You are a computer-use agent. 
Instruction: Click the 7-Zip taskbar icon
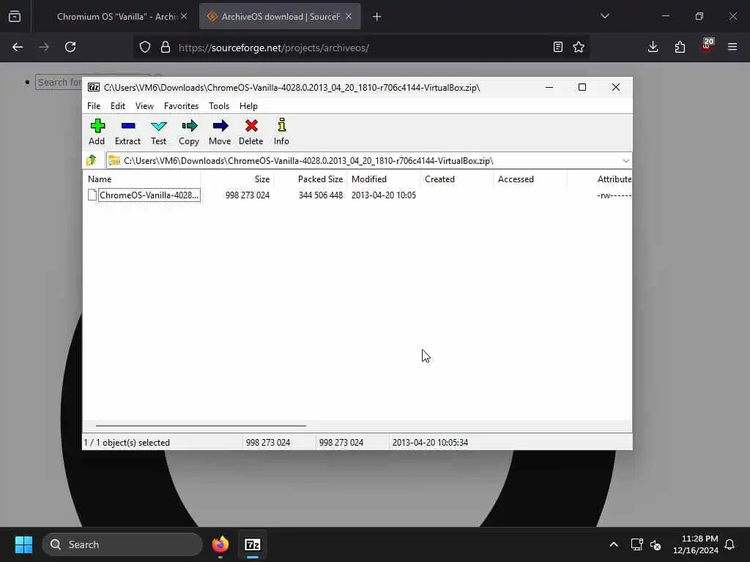pyautogui.click(x=253, y=544)
